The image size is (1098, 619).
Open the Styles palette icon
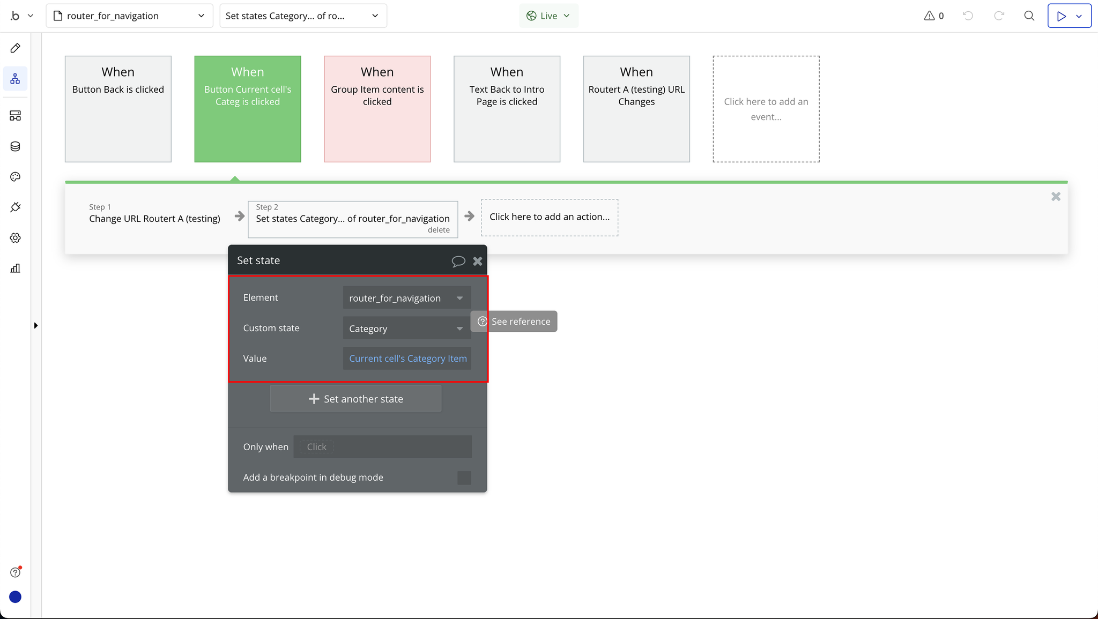click(x=15, y=177)
